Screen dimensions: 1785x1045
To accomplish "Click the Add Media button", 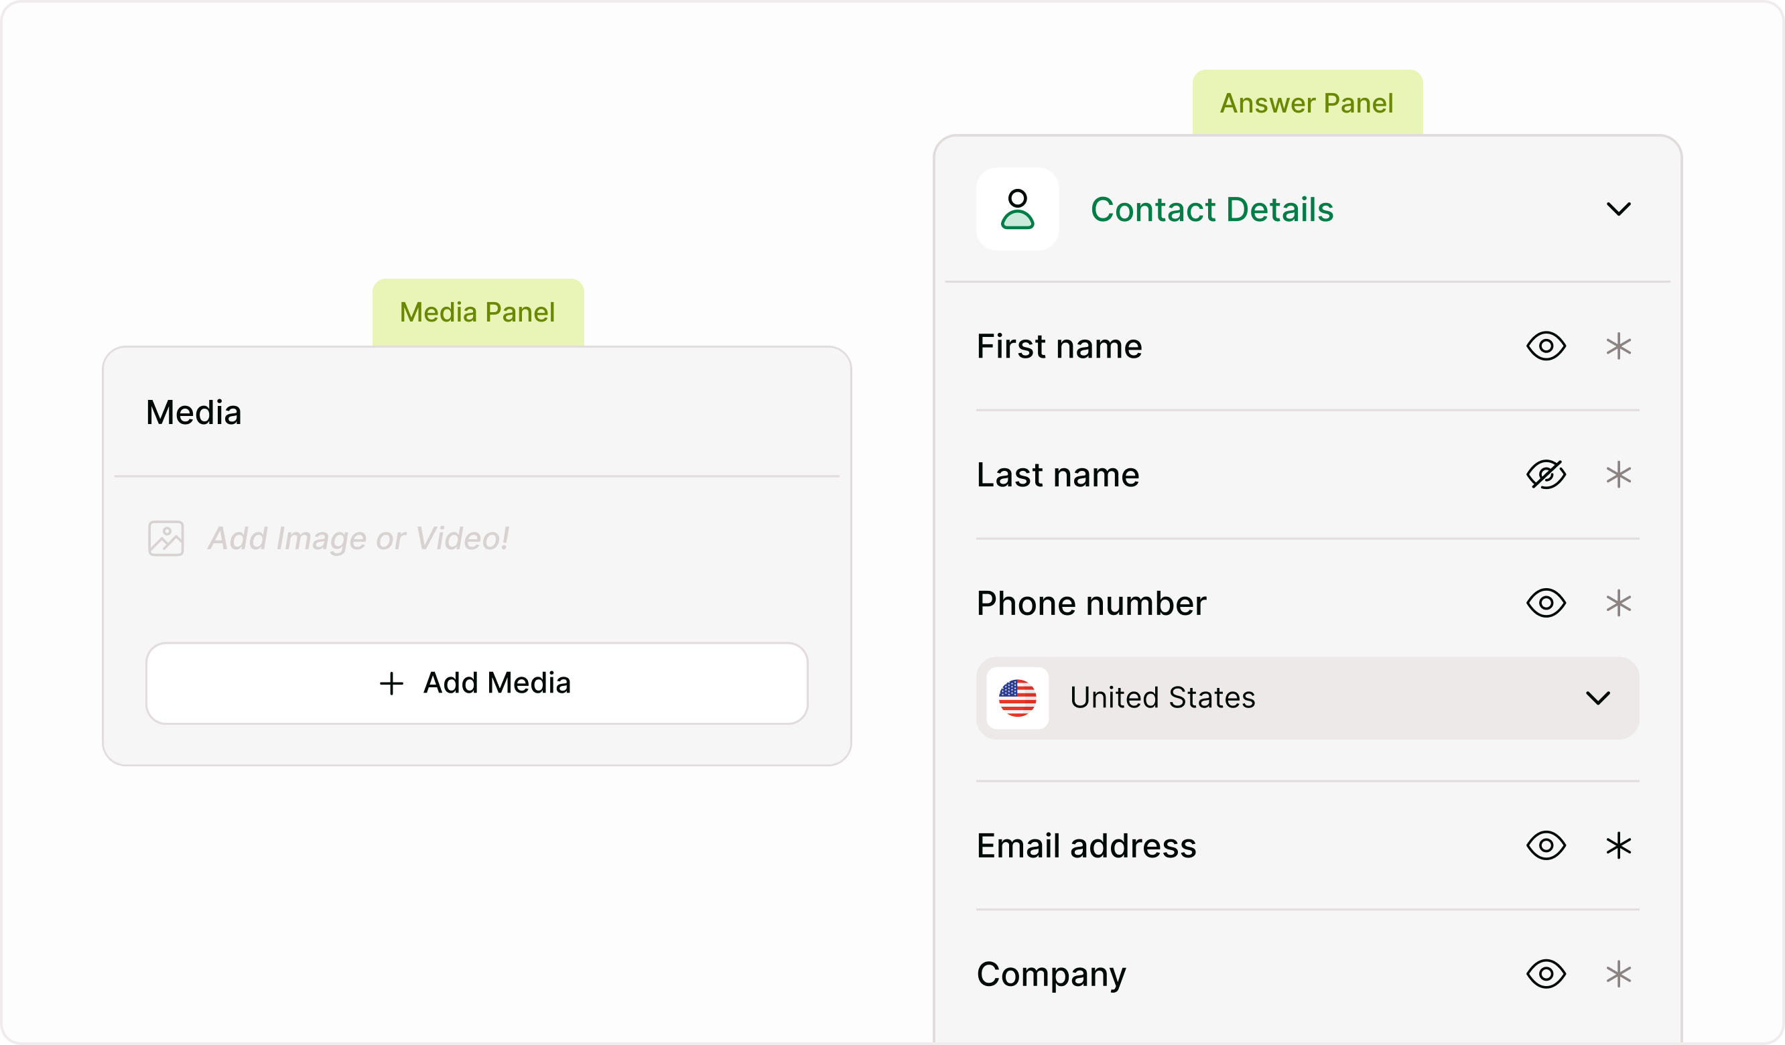I will (476, 683).
